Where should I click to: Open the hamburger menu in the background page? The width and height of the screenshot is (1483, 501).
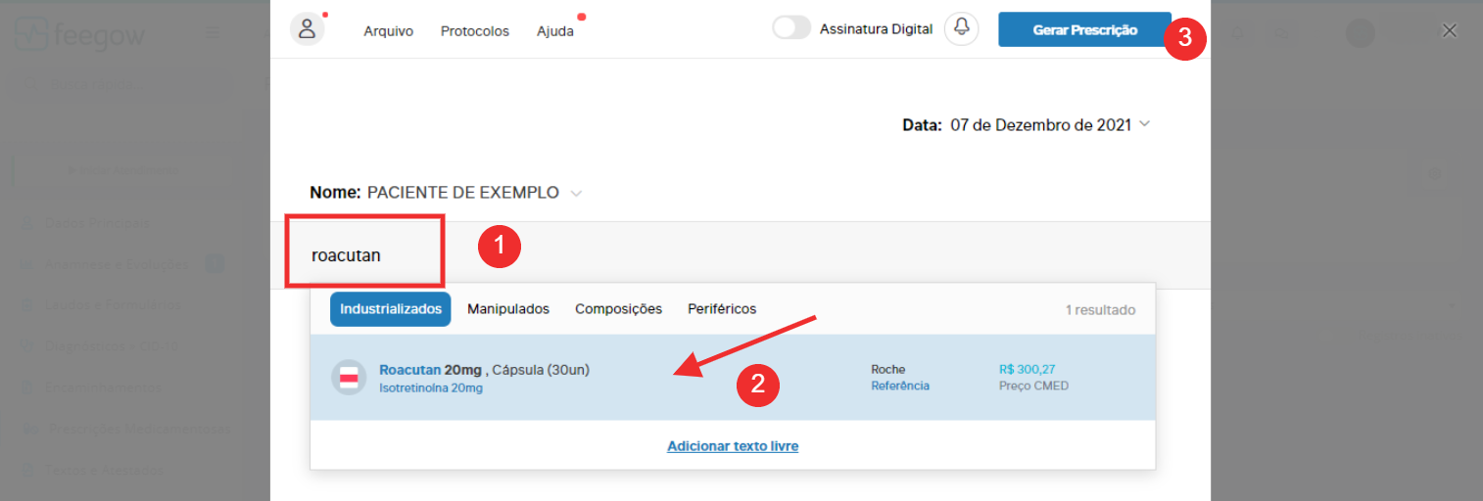(x=213, y=32)
